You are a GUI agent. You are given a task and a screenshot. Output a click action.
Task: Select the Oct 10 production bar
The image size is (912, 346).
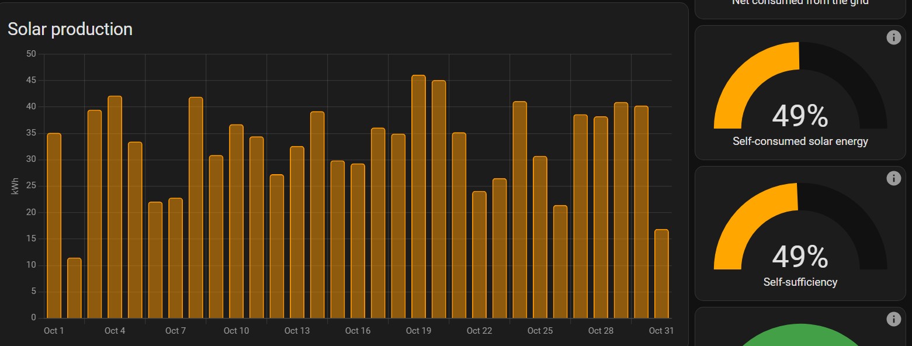coord(237,222)
